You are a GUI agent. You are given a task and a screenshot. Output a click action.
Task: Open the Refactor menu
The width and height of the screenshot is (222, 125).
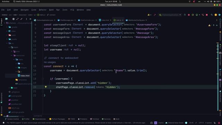click(43, 10)
